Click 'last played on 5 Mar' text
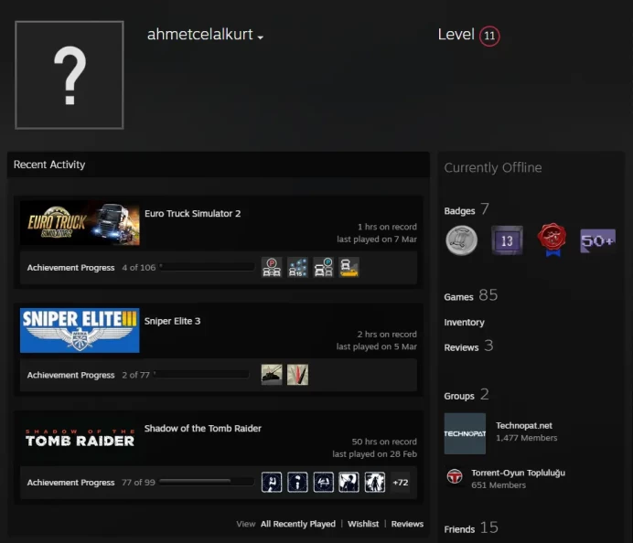The width and height of the screenshot is (633, 543). coord(377,346)
